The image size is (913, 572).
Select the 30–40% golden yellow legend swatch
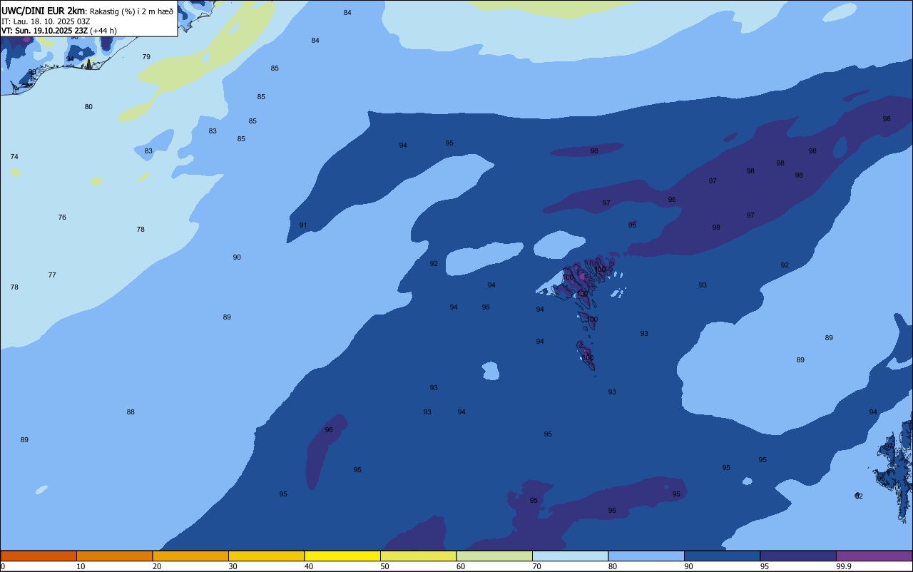[267, 556]
